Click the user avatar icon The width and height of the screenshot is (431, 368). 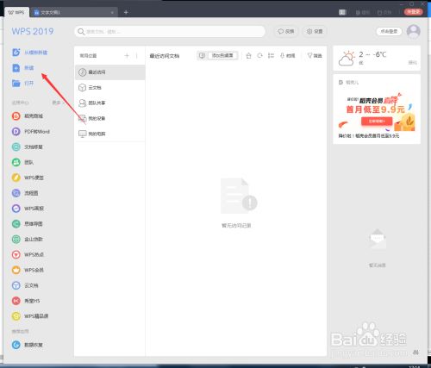point(414,31)
